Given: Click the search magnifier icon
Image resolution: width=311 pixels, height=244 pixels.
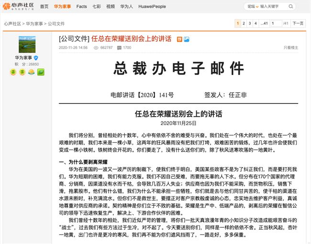Looking at the screenshot, I should 291,7.
